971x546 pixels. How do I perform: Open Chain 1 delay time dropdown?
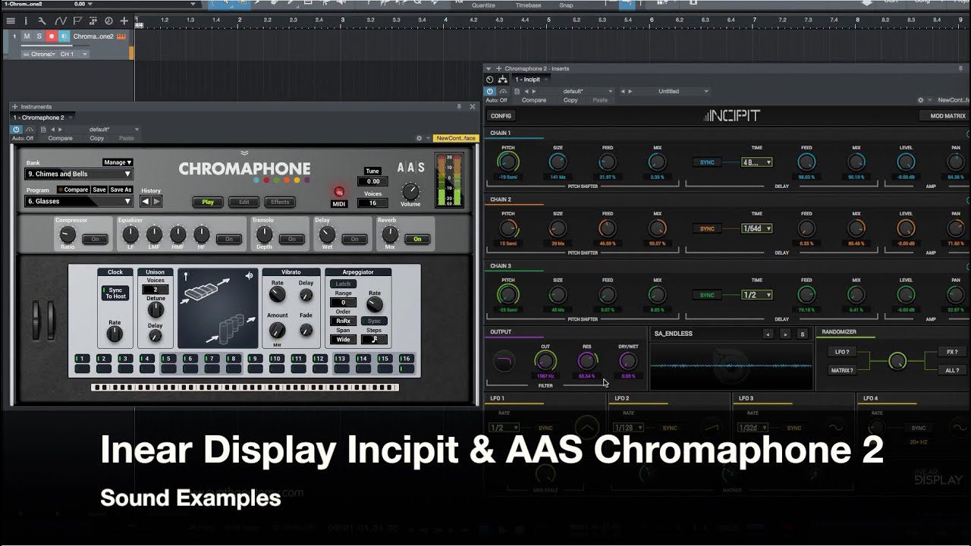(757, 162)
